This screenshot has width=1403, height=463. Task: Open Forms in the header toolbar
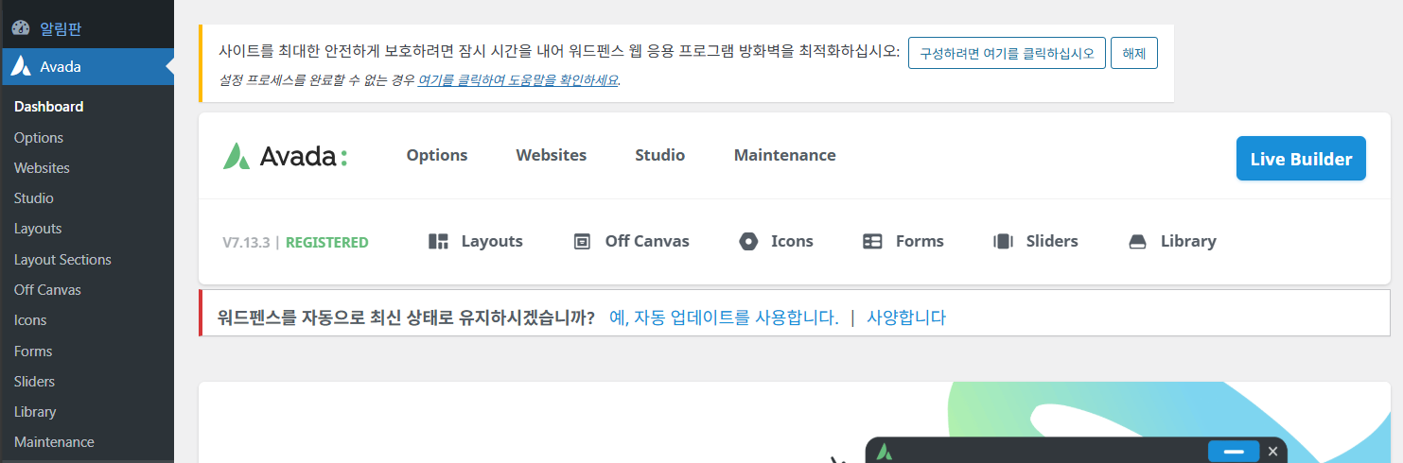coord(920,241)
